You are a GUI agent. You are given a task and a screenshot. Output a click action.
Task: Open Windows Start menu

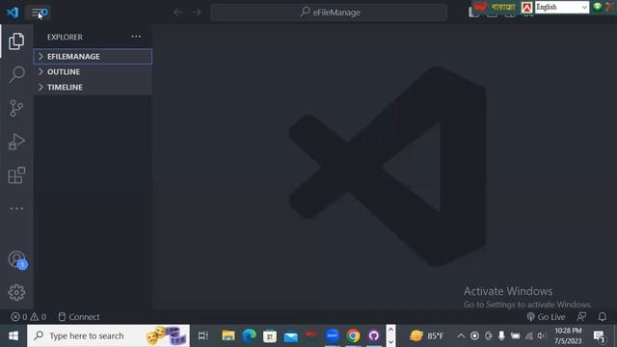(x=13, y=335)
